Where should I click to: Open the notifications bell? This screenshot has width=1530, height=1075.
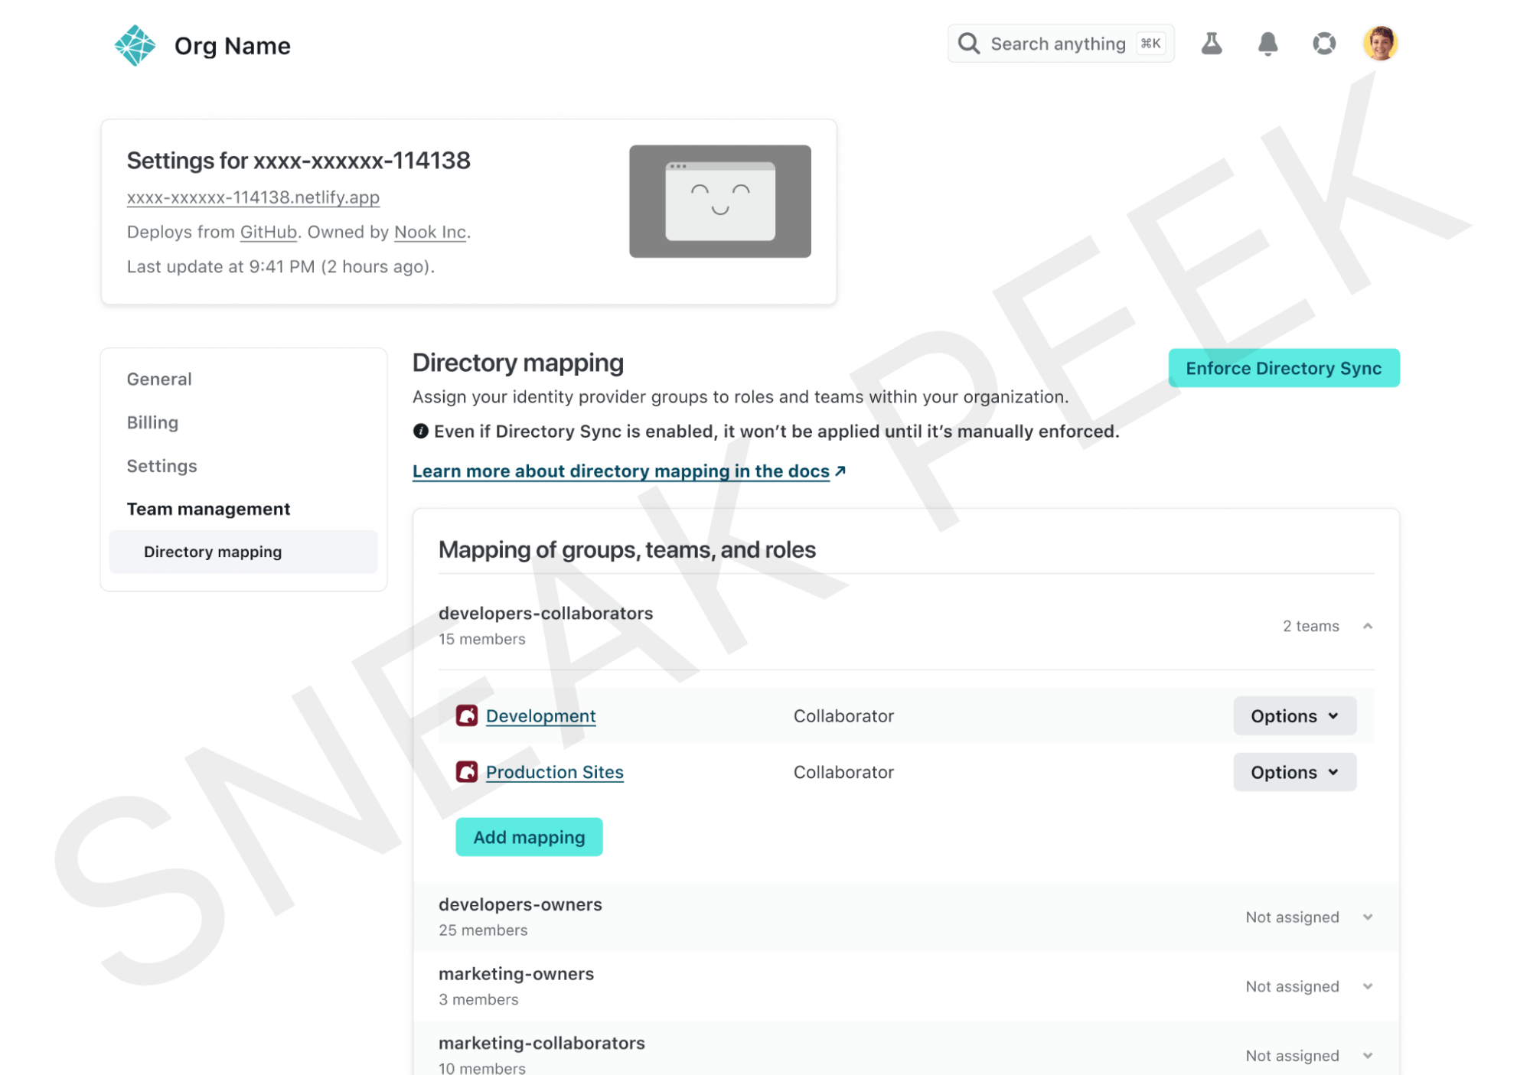click(x=1267, y=44)
